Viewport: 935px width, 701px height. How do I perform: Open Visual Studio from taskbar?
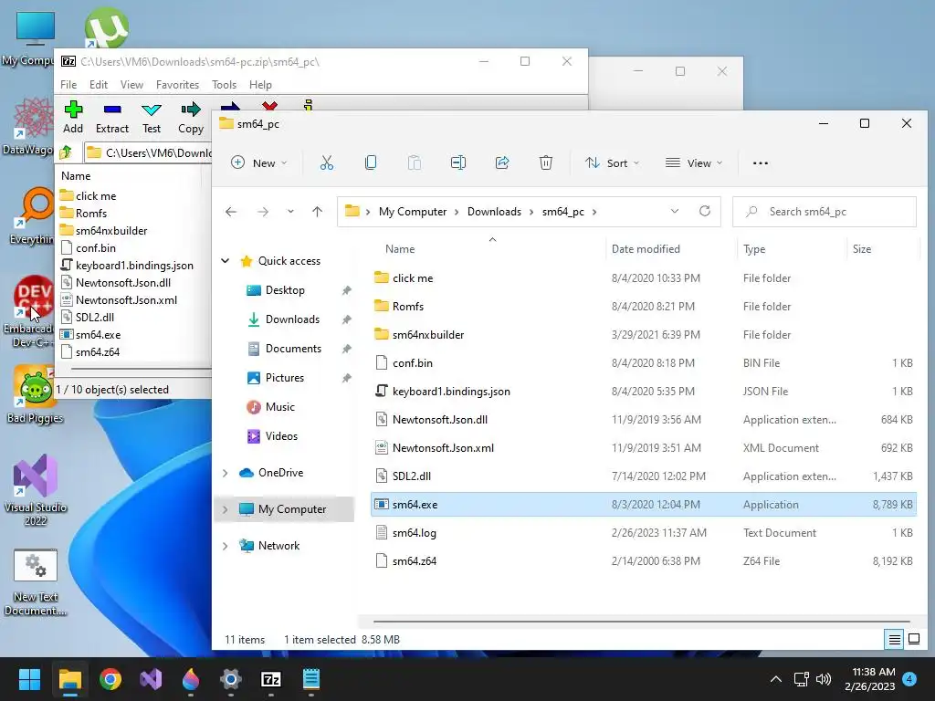(151, 679)
